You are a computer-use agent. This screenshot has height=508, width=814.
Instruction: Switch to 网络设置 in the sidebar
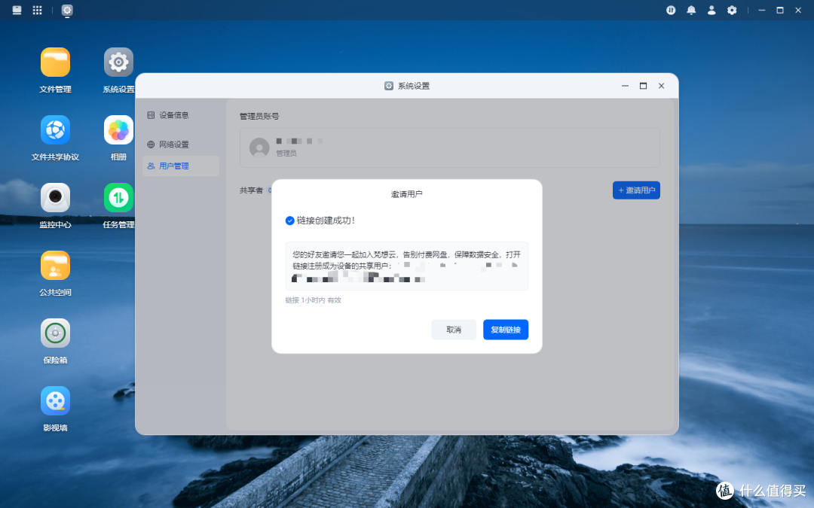(x=181, y=144)
